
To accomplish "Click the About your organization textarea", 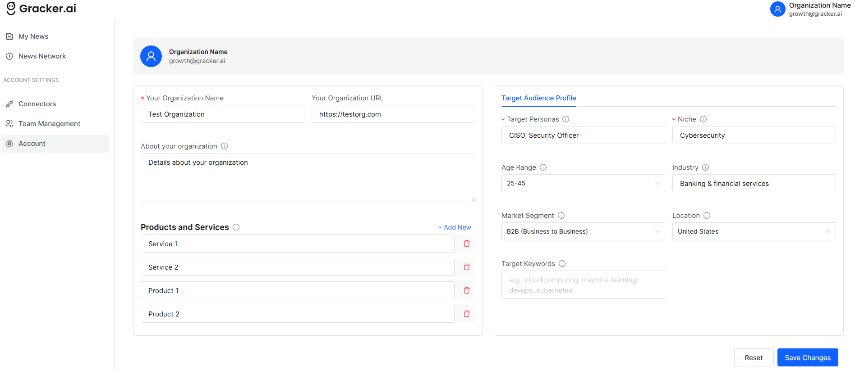I will (308, 177).
